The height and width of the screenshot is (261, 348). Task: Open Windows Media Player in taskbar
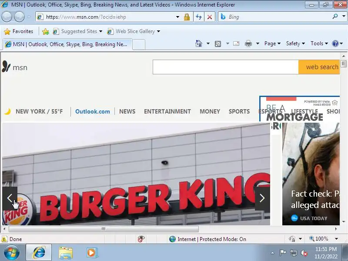click(91, 253)
